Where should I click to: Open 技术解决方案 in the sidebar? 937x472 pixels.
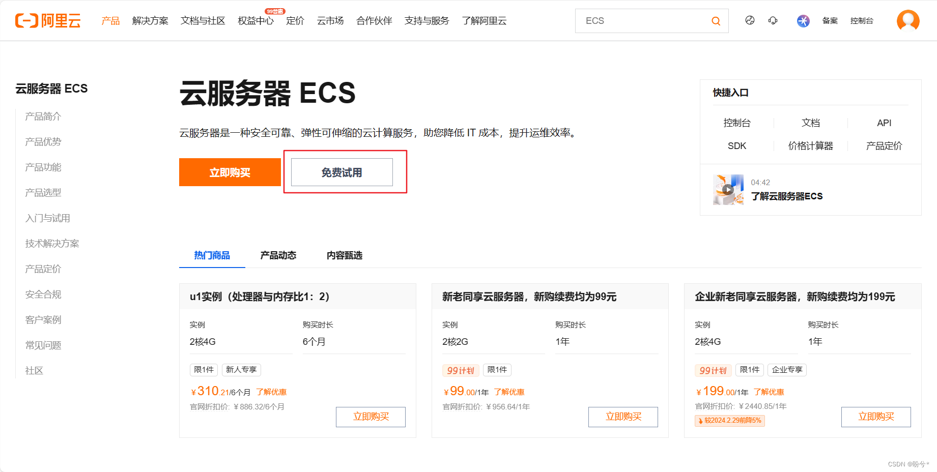[x=52, y=244]
